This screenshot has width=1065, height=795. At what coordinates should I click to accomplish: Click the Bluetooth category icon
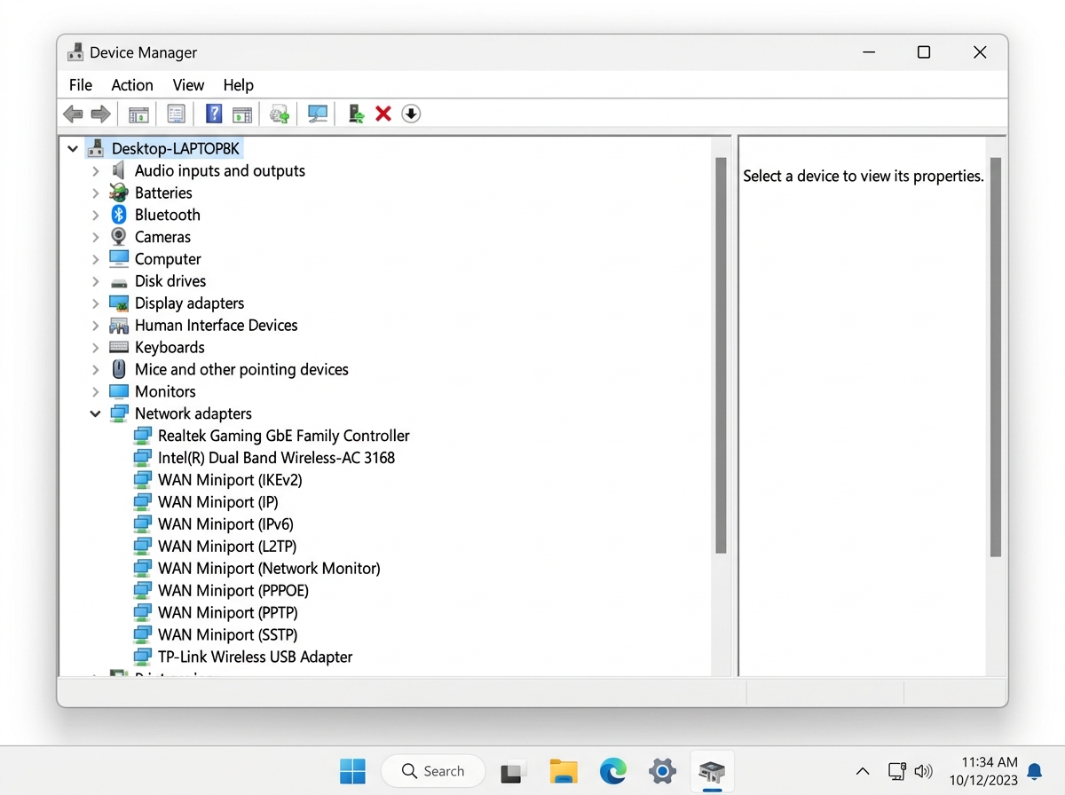[119, 215]
